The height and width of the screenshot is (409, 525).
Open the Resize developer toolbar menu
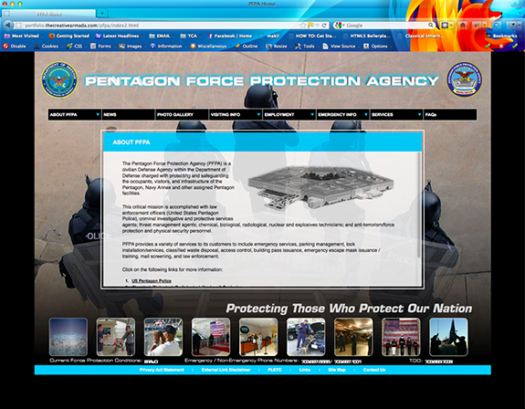[x=278, y=47]
